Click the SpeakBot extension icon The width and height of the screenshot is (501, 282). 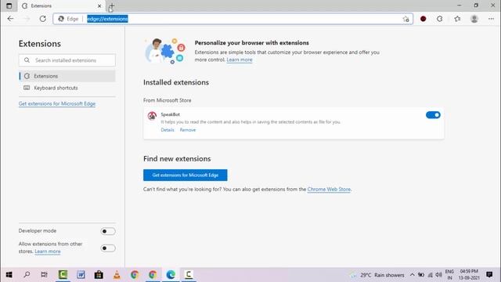point(152,115)
